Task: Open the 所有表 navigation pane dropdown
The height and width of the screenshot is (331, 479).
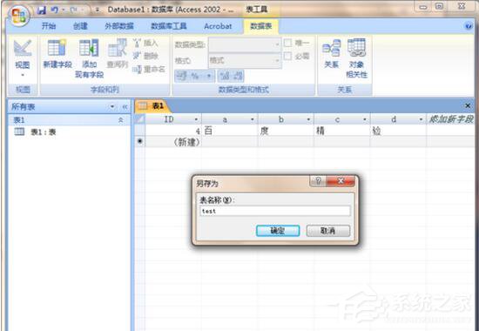Action: [x=112, y=106]
